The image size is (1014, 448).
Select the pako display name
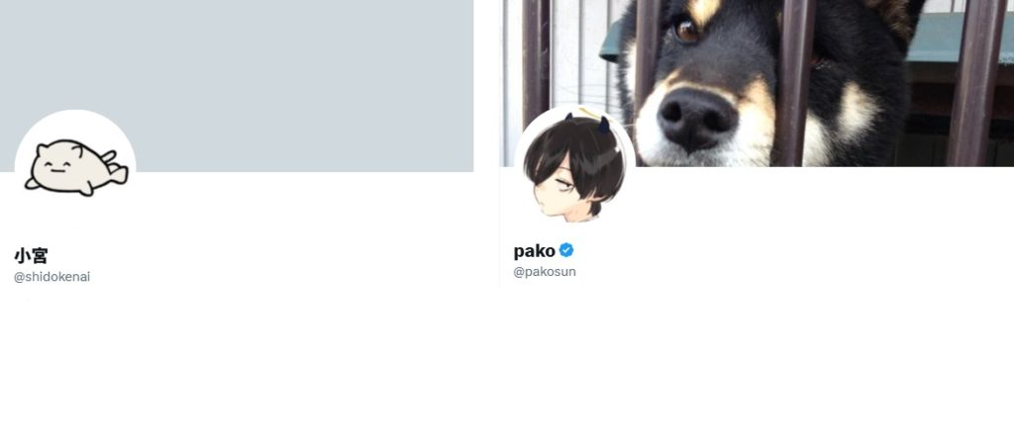point(534,250)
